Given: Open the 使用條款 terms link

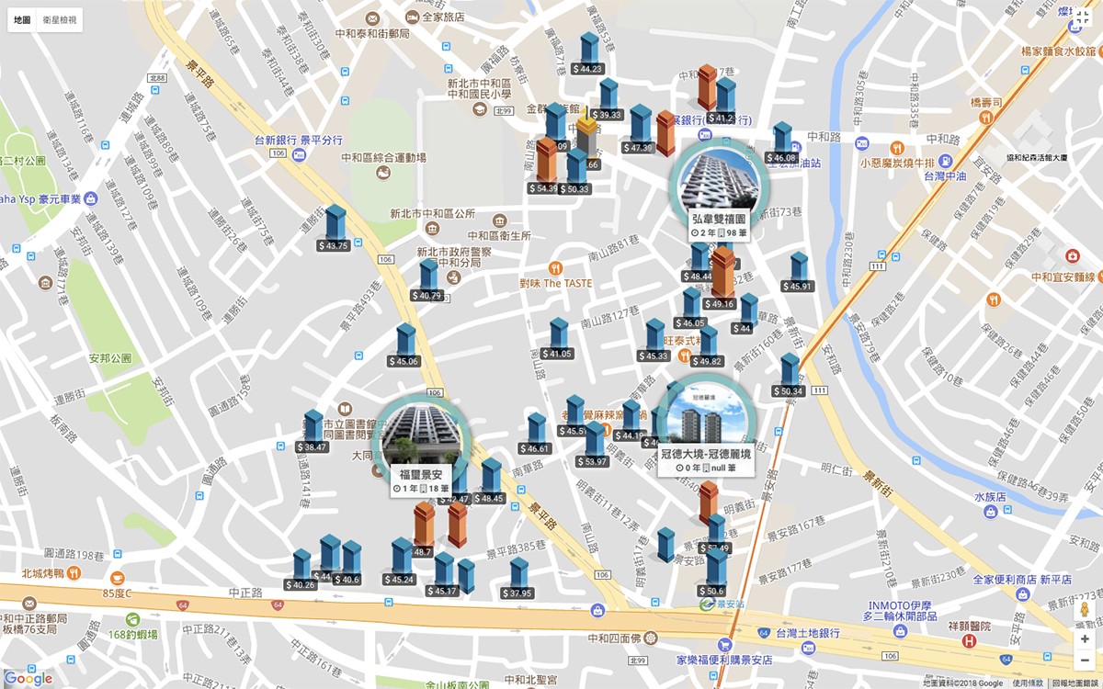Looking at the screenshot, I should [1028, 683].
